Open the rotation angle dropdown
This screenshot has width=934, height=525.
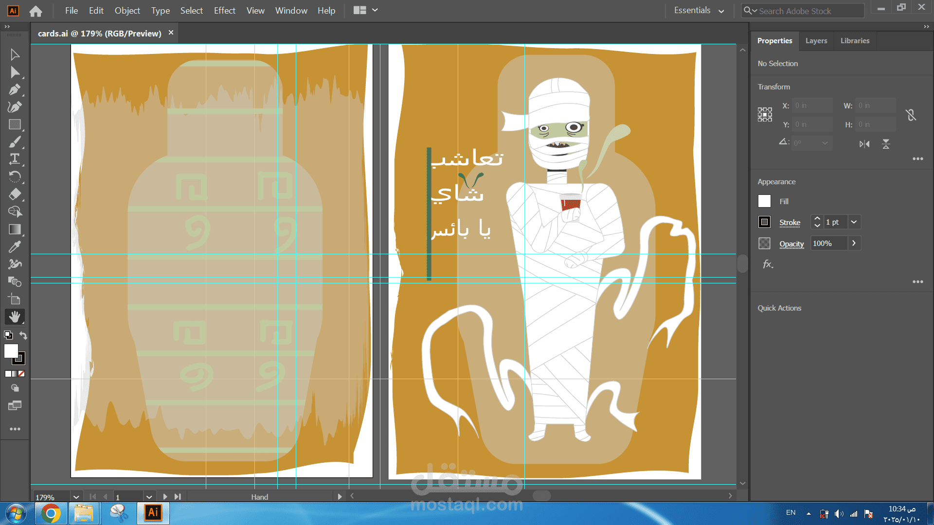tap(825, 143)
